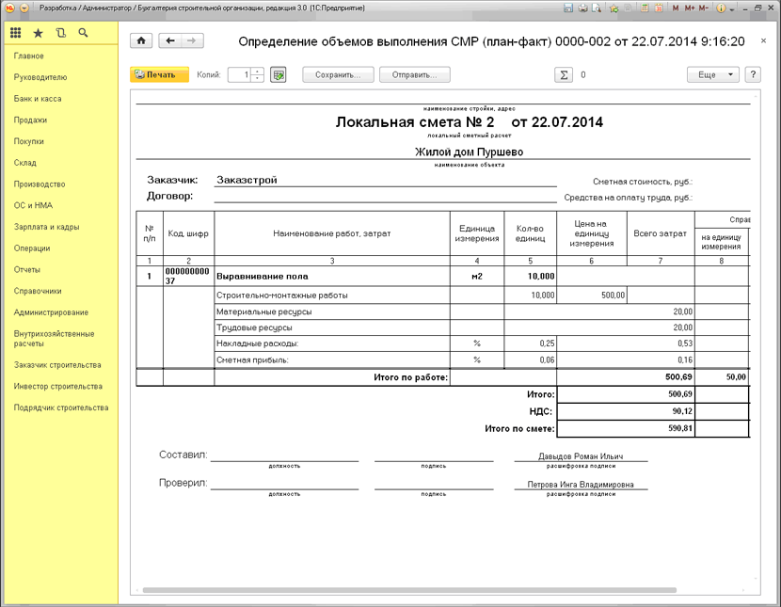Close the document tab with ×
The height and width of the screenshot is (607, 781).
(763, 40)
